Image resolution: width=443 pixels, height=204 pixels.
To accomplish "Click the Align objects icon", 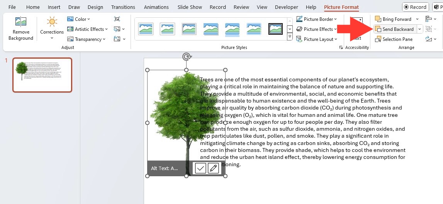I will pyautogui.click(x=429, y=19).
